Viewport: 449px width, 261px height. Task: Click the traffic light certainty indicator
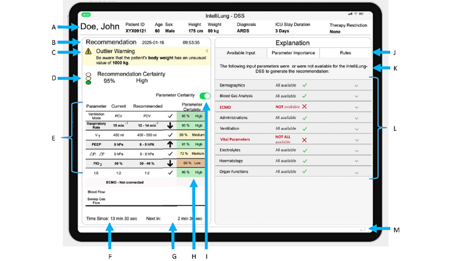(x=89, y=78)
